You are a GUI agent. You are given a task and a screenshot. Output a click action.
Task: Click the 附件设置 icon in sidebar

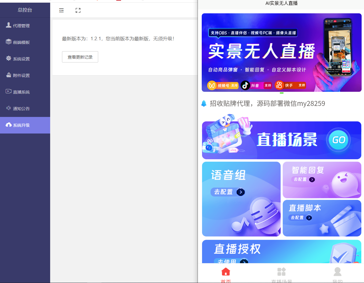(9, 75)
